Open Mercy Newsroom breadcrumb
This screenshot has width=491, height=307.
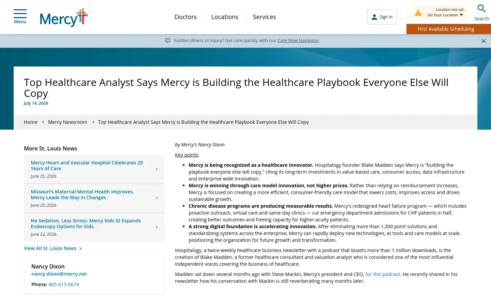[x=68, y=122]
